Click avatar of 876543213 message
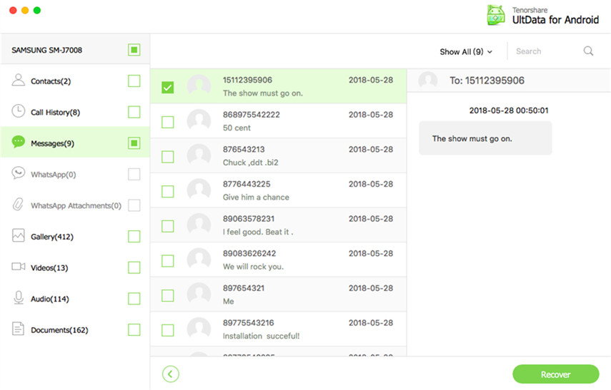 click(x=199, y=155)
